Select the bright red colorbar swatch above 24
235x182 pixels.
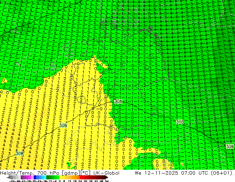(x=81, y=178)
